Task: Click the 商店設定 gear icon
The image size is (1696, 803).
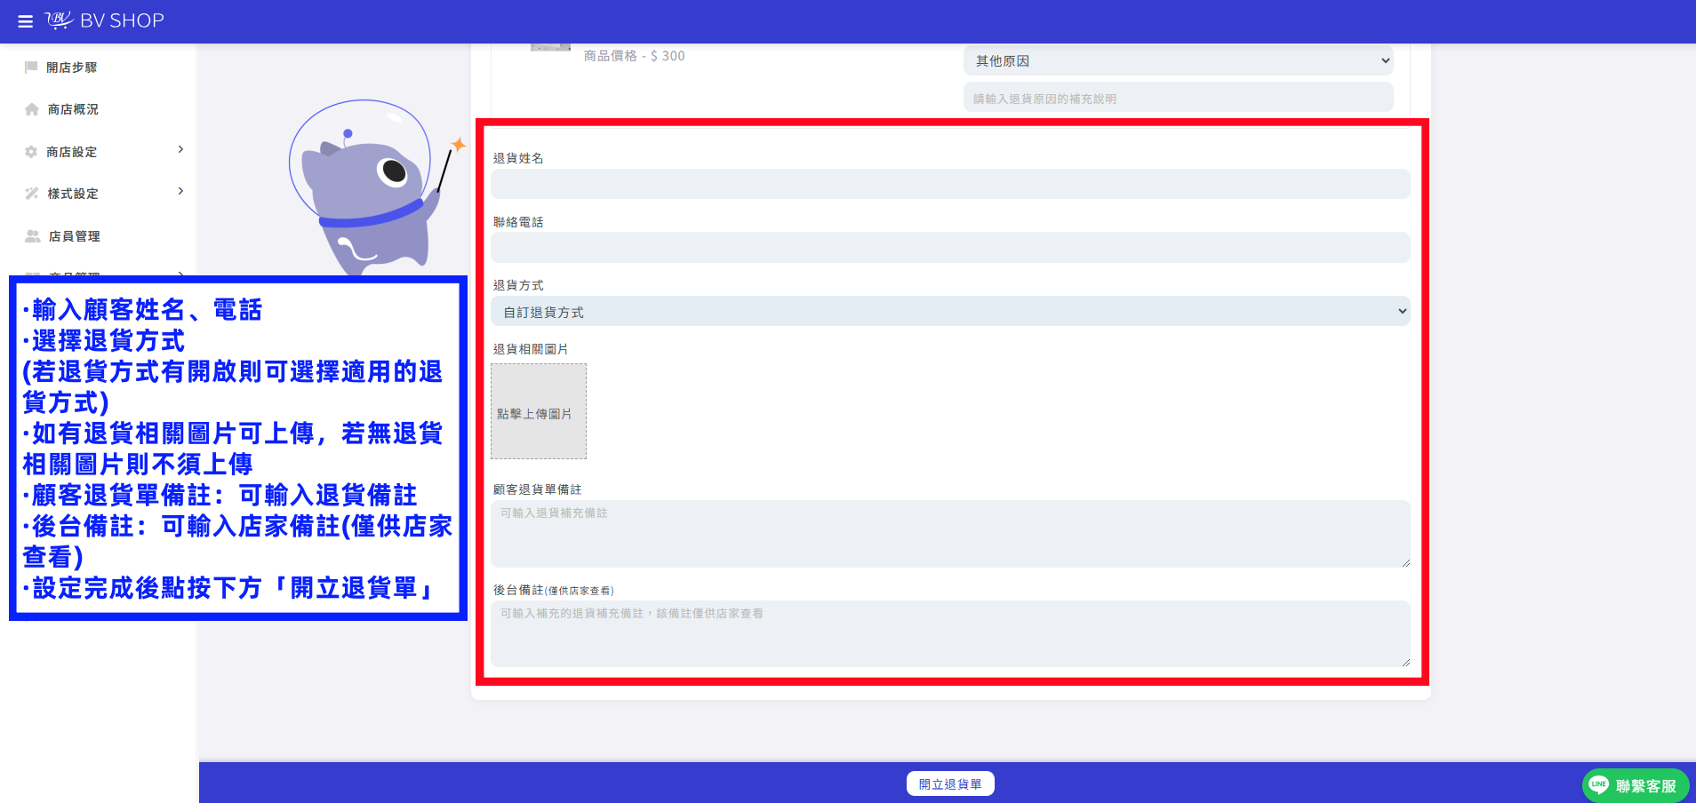Action: coord(31,152)
